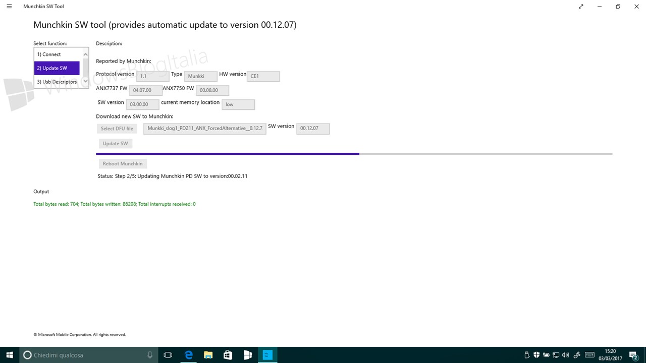Select function 1) Connect
The image size is (646, 363).
(x=57, y=54)
